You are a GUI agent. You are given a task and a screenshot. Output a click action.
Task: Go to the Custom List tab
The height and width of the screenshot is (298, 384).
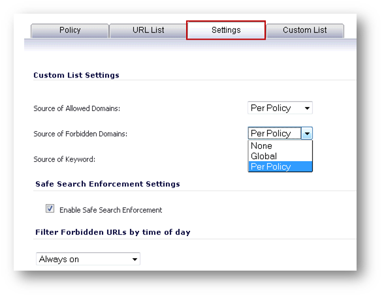click(x=305, y=30)
